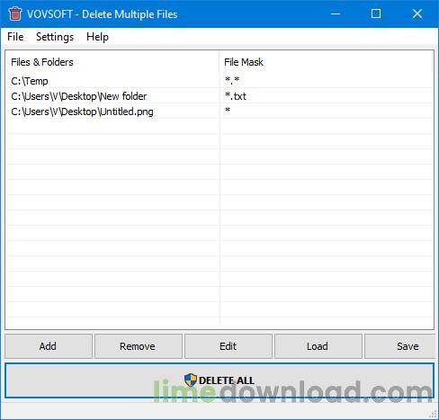Click the Remove button
The width and height of the screenshot is (439, 420).
point(139,346)
